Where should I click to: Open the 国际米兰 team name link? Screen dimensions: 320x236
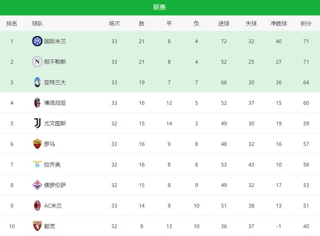tap(55, 42)
